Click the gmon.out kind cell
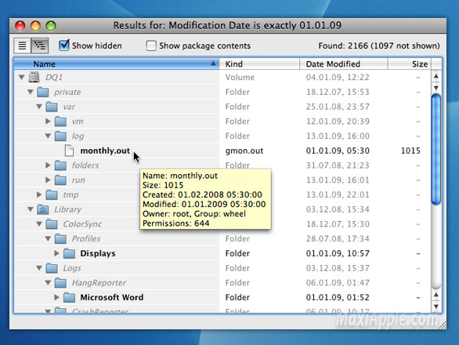The image size is (459, 345). point(244,151)
